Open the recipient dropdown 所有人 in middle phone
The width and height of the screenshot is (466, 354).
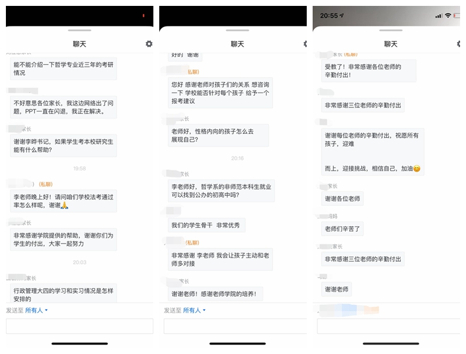(194, 310)
